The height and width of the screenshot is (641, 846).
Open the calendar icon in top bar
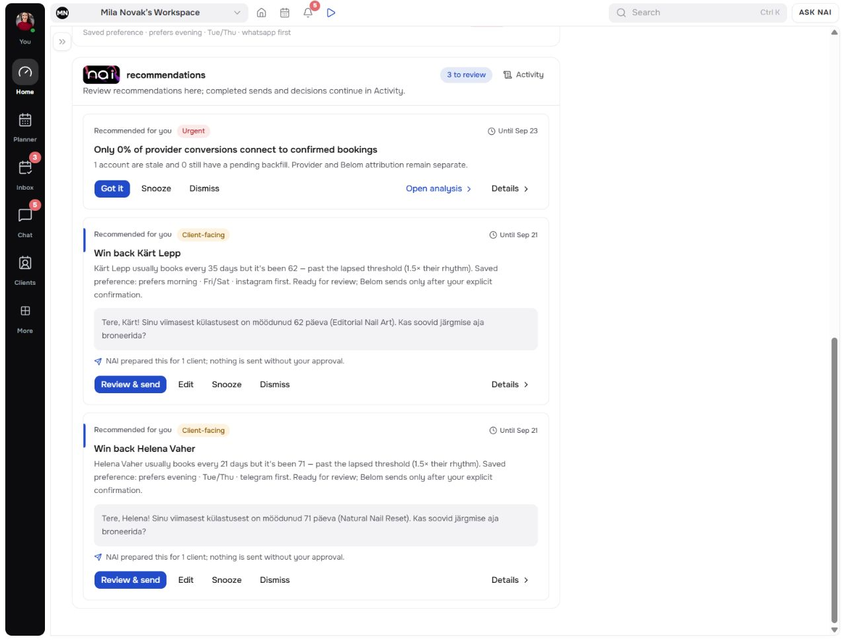click(285, 13)
